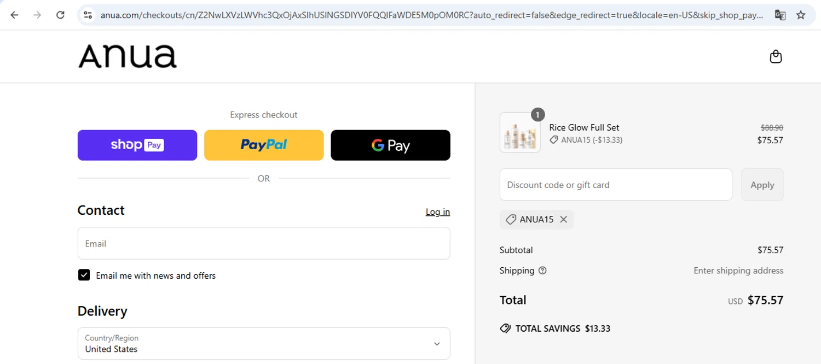The image size is (821, 364).
Task: Click the Total Savings tag icon
Action: [x=505, y=328]
